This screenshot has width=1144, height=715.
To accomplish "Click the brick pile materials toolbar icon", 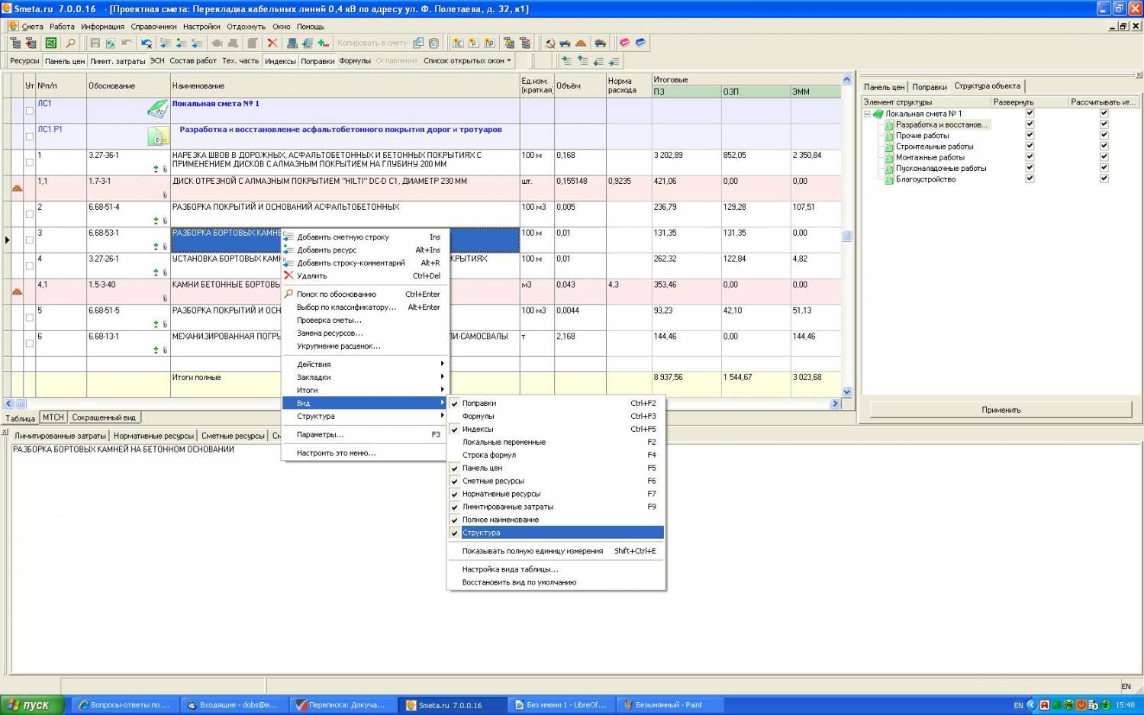I will [581, 43].
